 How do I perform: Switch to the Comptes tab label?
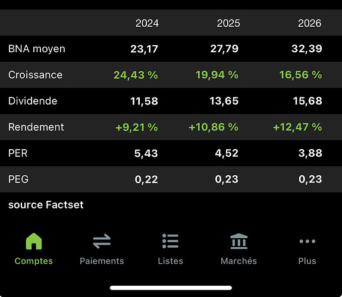(33, 261)
